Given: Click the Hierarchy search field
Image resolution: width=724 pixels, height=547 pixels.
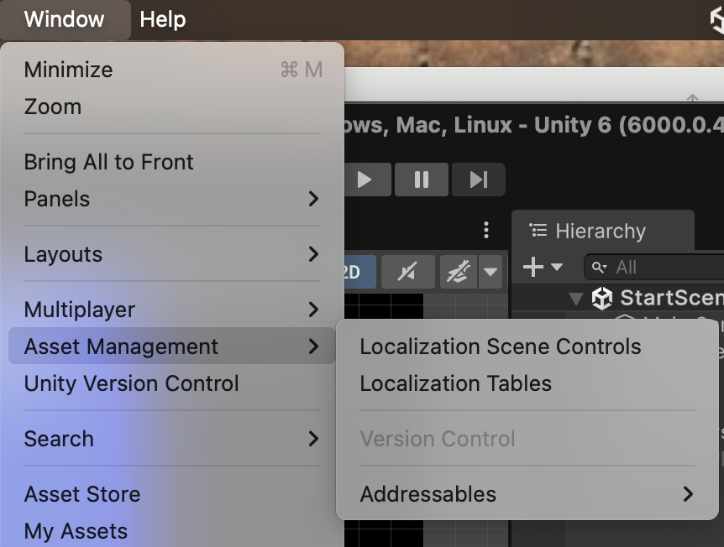Looking at the screenshot, I should [x=664, y=268].
